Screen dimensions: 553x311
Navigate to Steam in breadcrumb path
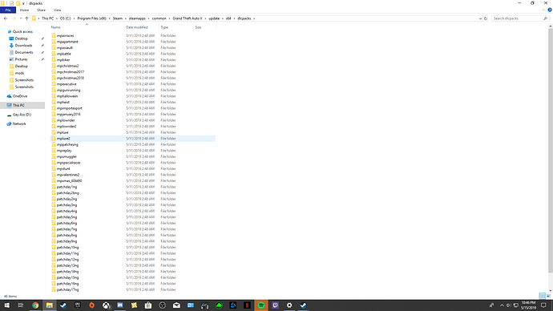[118, 18]
